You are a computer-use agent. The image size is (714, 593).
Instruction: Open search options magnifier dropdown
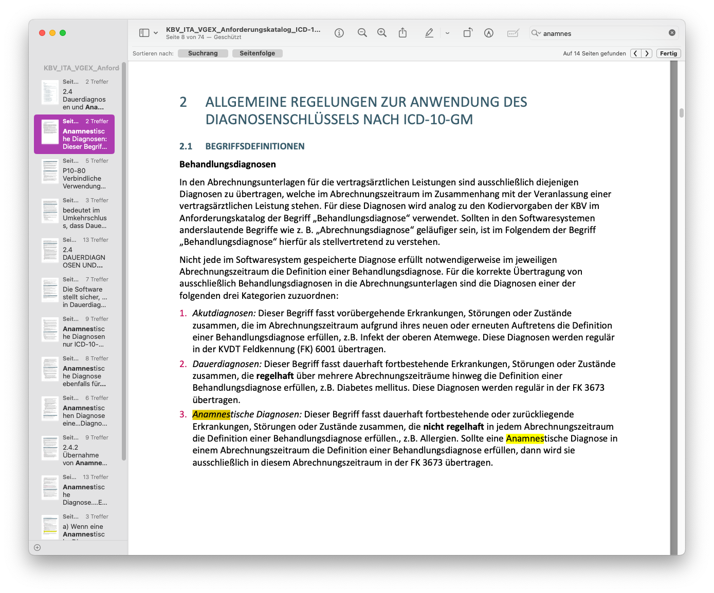click(536, 33)
